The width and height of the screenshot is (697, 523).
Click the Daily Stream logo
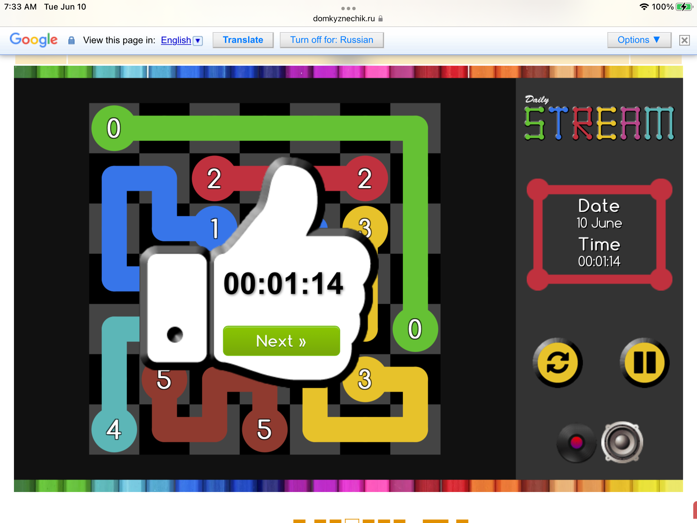coord(599,118)
